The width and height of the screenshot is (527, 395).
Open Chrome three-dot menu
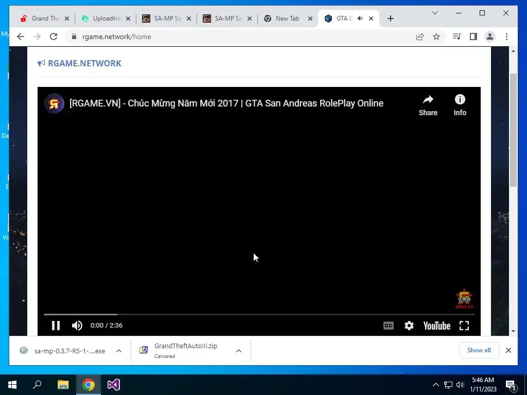tap(506, 37)
